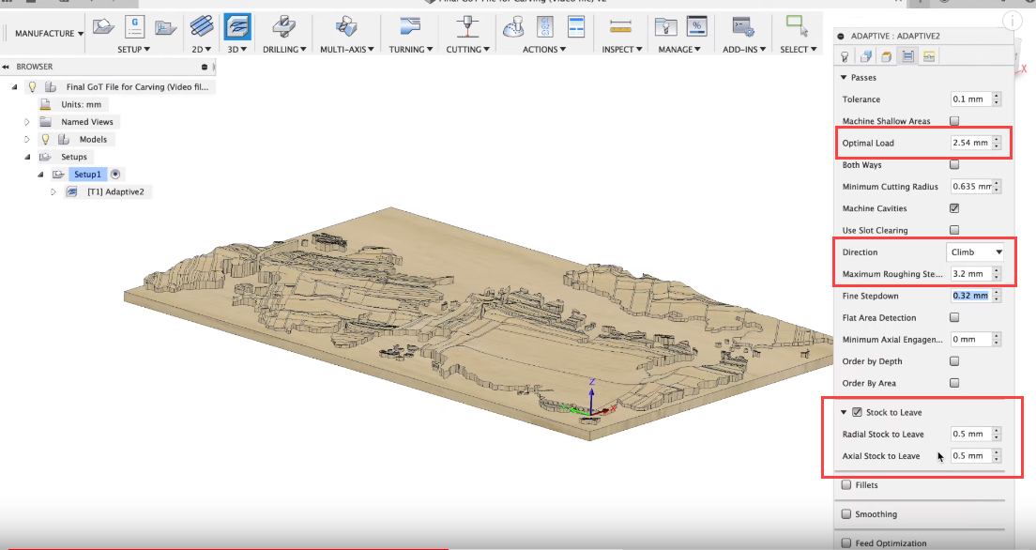Click the Cutting laser icon
The width and height of the screenshot is (1036, 550).
coord(467,26)
